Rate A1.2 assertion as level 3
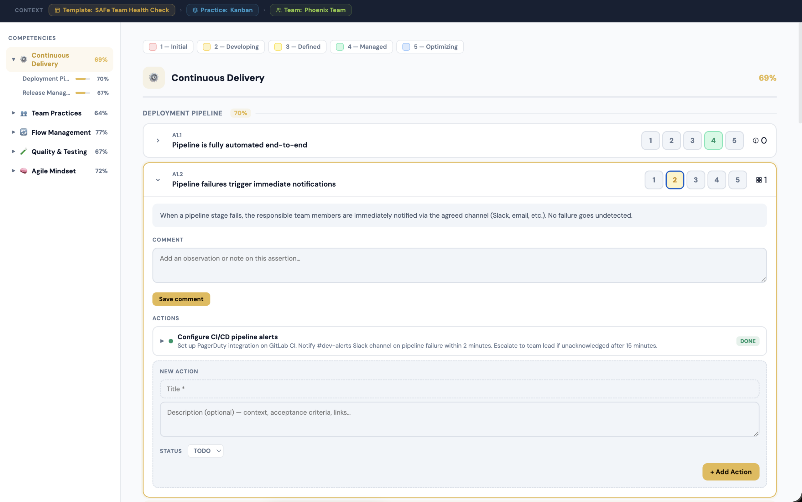Screen dimensions: 802x502 point(695,180)
